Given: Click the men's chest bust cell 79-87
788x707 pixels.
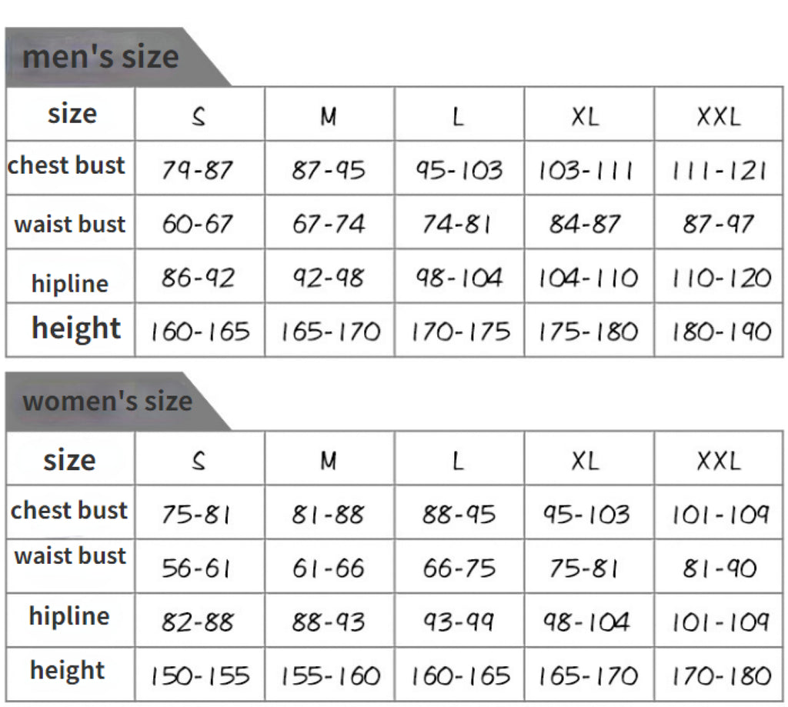Looking at the screenshot, I should pyautogui.click(x=197, y=170).
